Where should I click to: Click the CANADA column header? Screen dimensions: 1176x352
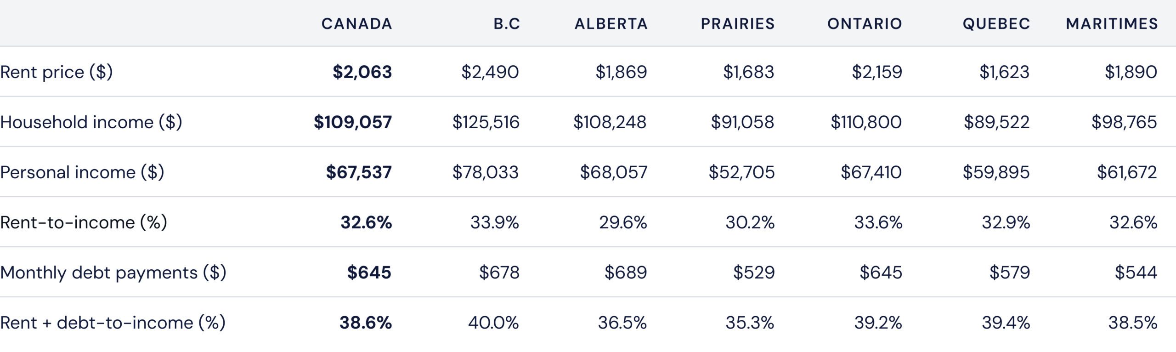[356, 23]
